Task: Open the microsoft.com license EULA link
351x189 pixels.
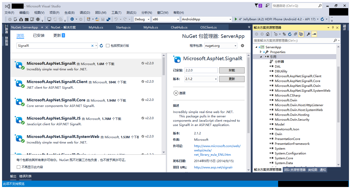Action: [217, 150]
